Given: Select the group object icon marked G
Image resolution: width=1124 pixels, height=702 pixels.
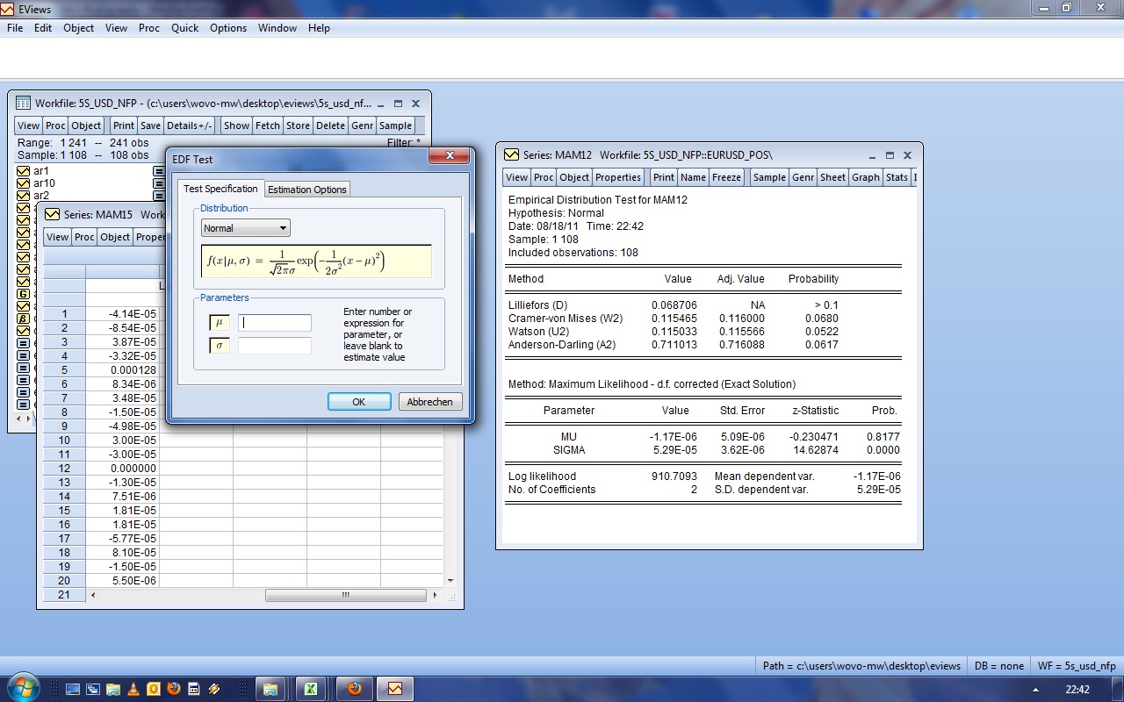Looking at the screenshot, I should pyautogui.click(x=24, y=294).
